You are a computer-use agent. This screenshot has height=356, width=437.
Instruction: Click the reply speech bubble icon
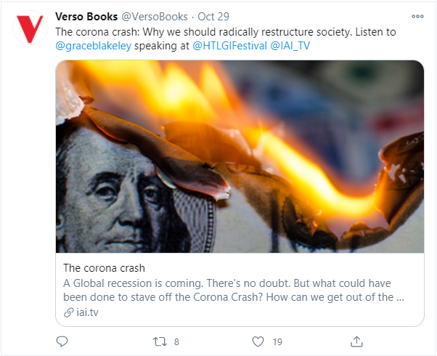coord(62,341)
